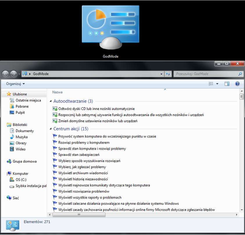This screenshot has height=235, width=245.
Task: Click the GodMode icon in the details pane
Action: pos(12,226)
